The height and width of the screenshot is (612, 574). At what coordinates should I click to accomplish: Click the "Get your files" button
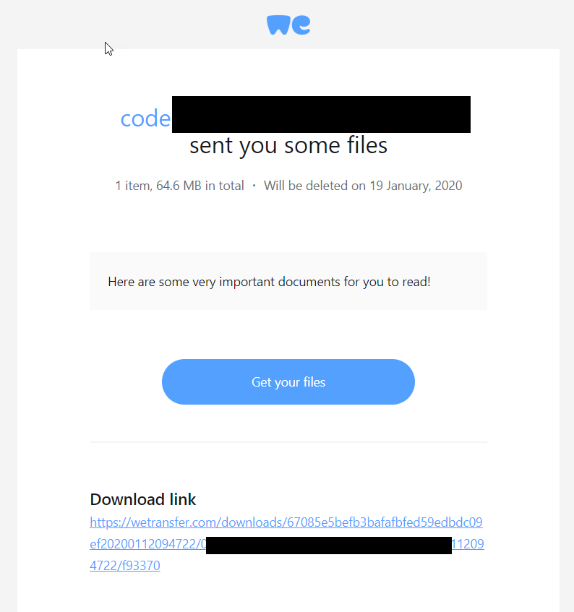[x=288, y=382]
